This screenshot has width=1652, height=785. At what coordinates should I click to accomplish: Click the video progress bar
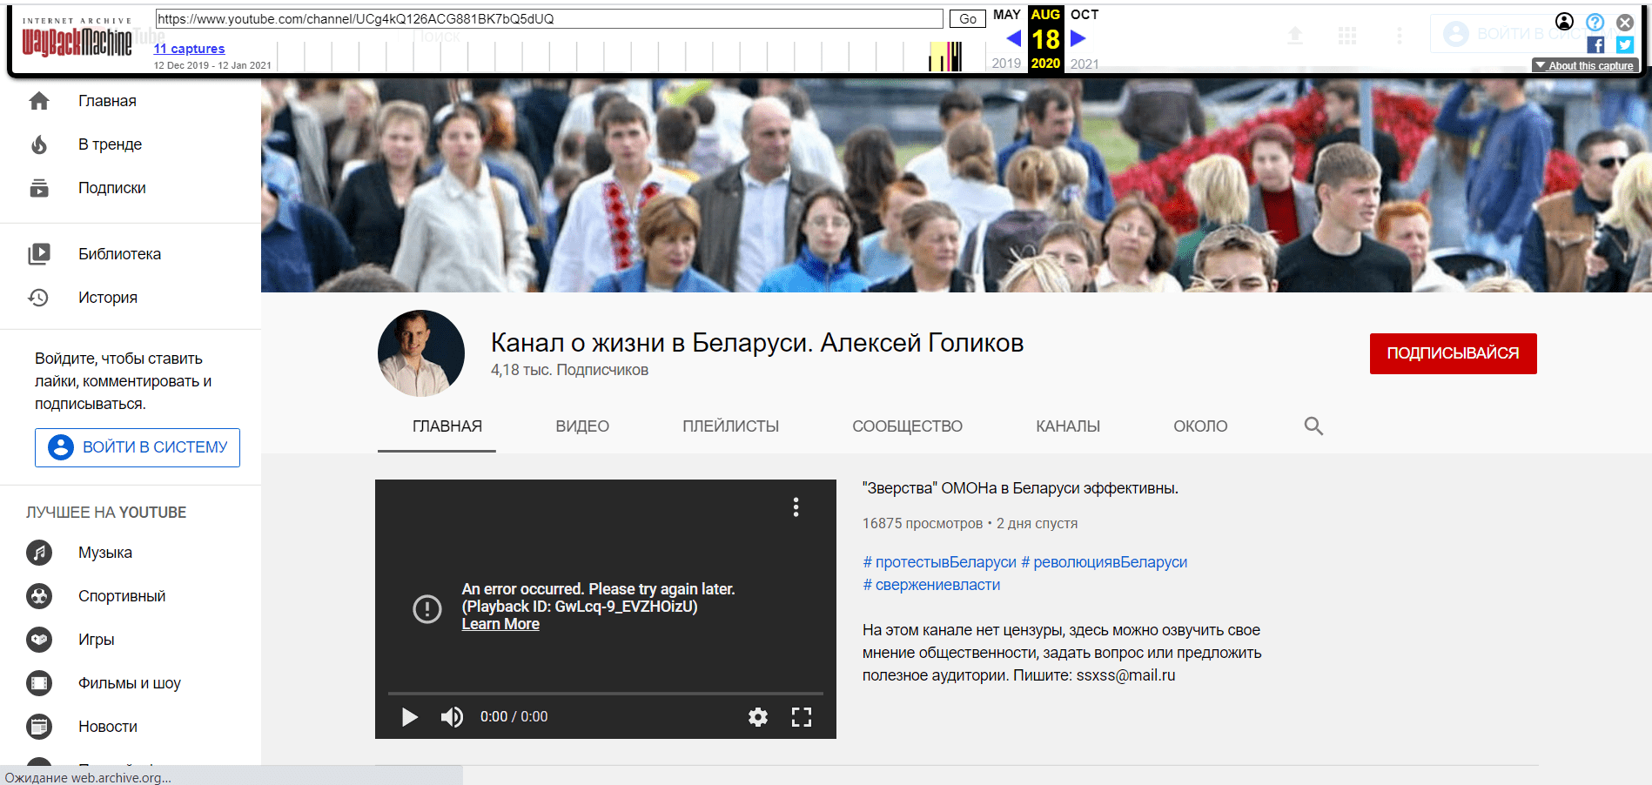pyautogui.click(x=605, y=694)
